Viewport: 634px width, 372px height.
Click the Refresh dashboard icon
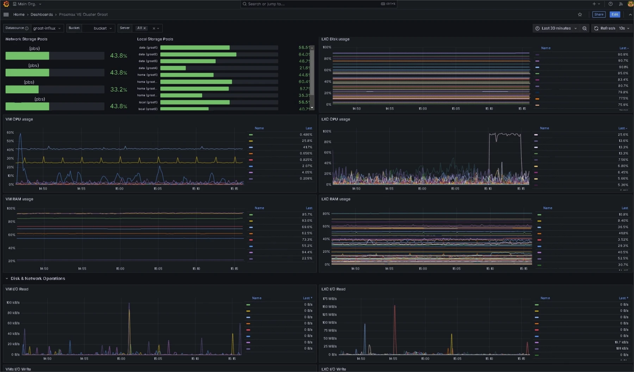tap(596, 28)
